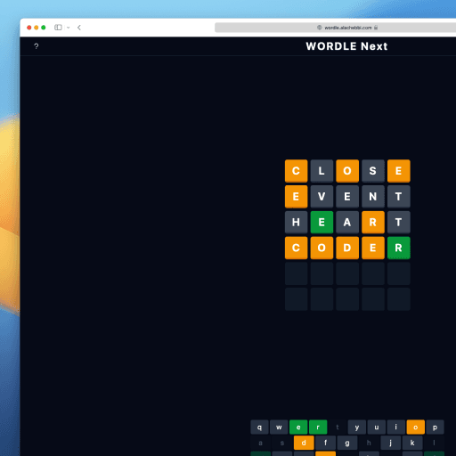Tap the 'w' keyboard key
Viewport: 456px width, 456px height.
[x=279, y=427]
